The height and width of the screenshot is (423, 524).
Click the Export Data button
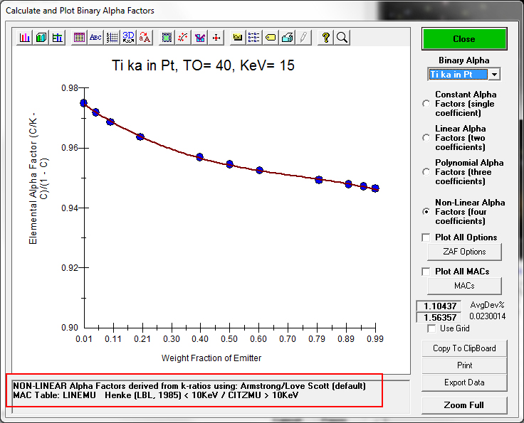tap(464, 382)
